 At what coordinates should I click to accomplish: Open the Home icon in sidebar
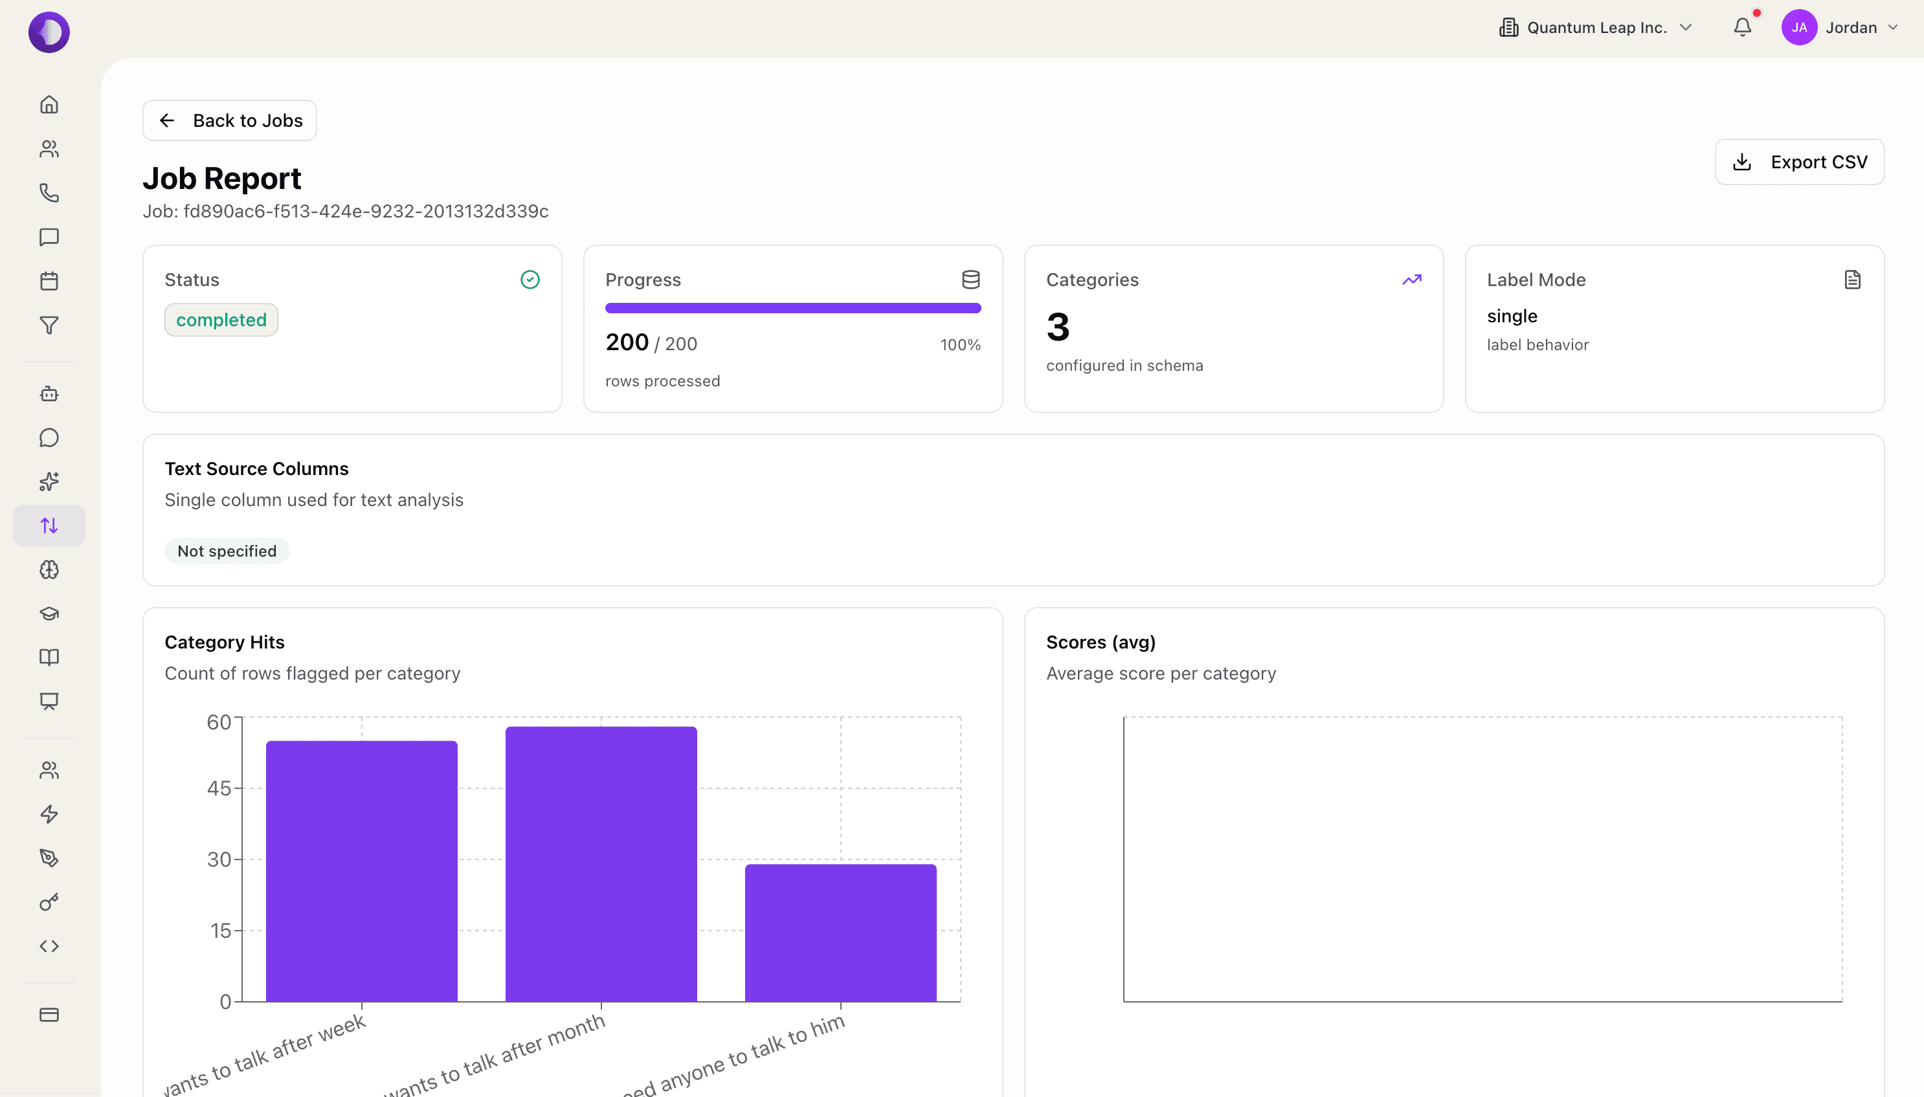coord(49,104)
